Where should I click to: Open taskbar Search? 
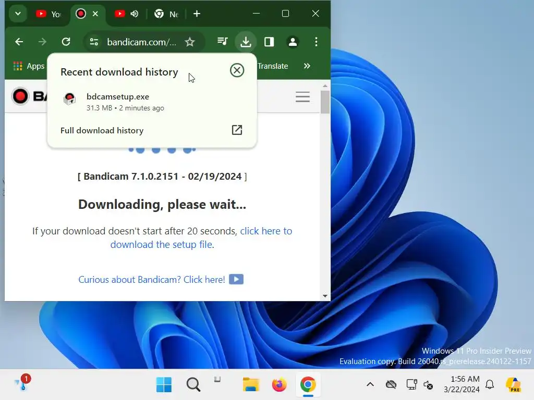coord(193,385)
